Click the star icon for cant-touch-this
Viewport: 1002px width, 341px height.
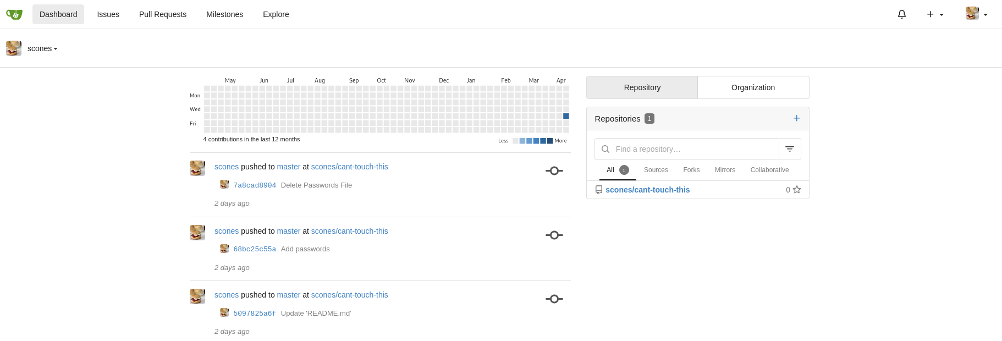pyautogui.click(x=797, y=190)
